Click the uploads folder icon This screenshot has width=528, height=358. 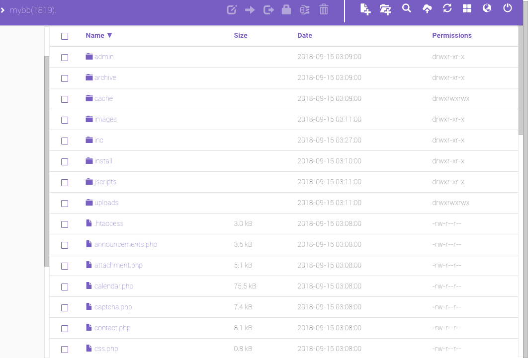tap(89, 203)
